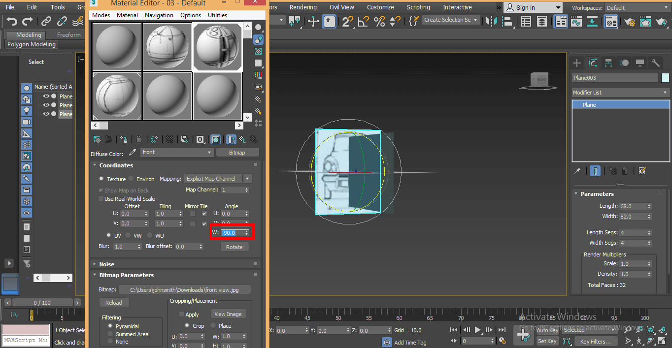The height and width of the screenshot is (348, 672).
Task: Open the Material Editor Navigation menu
Action: (159, 15)
